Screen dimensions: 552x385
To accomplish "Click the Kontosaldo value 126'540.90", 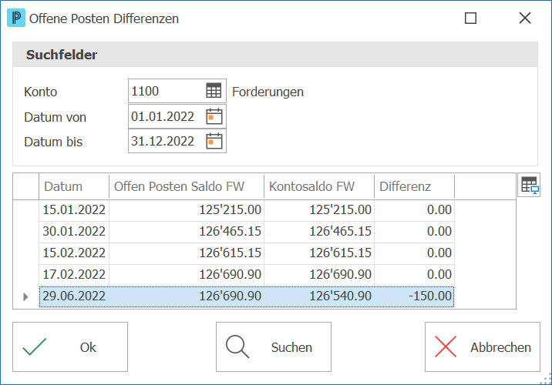I will (x=319, y=296).
